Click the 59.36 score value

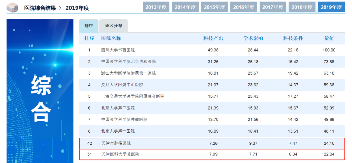coord(329,85)
